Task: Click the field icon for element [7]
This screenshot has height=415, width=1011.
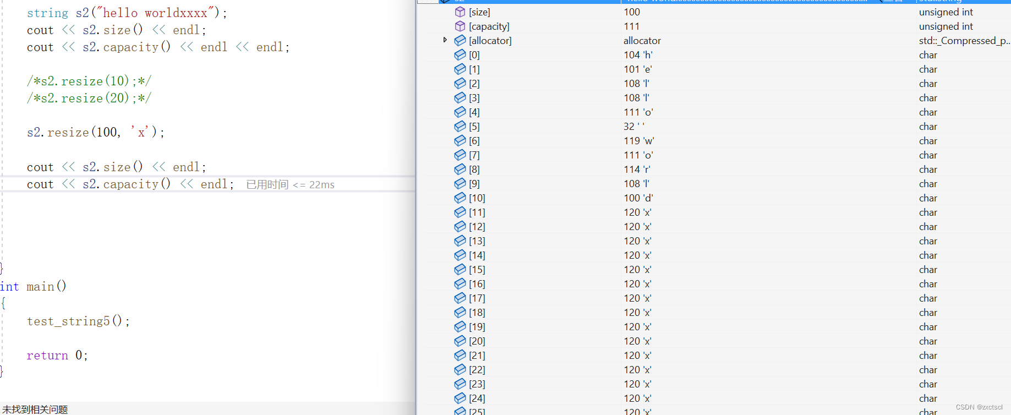Action: tap(460, 155)
